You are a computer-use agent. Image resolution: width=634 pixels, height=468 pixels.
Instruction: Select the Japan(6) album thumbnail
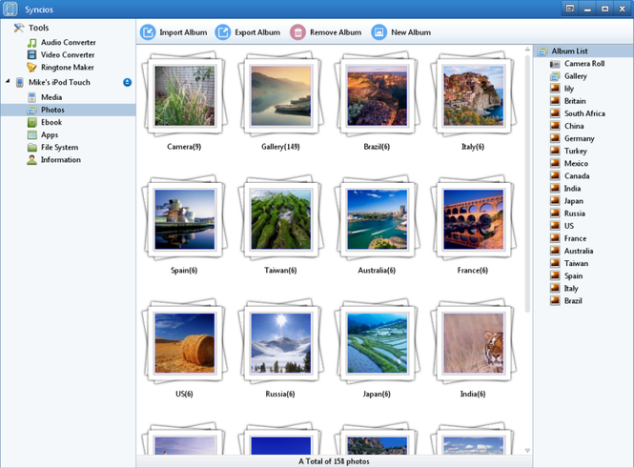point(377,343)
